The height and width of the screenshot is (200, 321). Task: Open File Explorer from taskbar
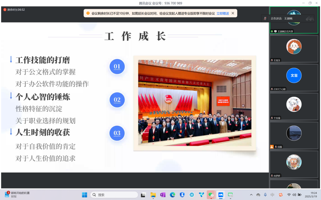click(153, 195)
